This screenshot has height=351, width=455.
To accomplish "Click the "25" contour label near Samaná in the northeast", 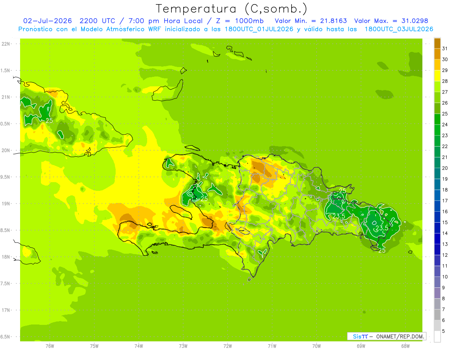I will [x=342, y=191].
